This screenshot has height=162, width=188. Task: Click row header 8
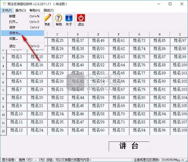pyautogui.click(x=3, y=99)
